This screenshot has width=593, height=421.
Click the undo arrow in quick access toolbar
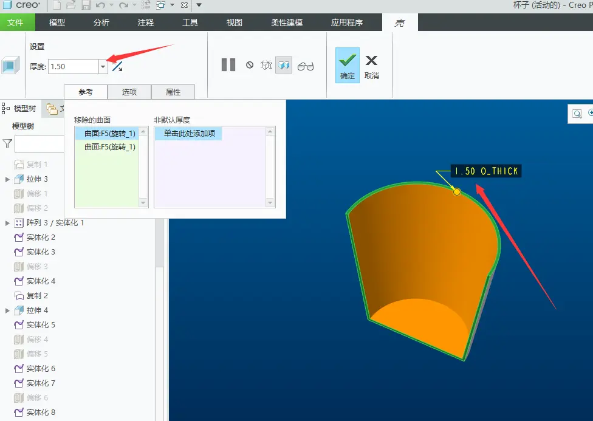point(100,5)
